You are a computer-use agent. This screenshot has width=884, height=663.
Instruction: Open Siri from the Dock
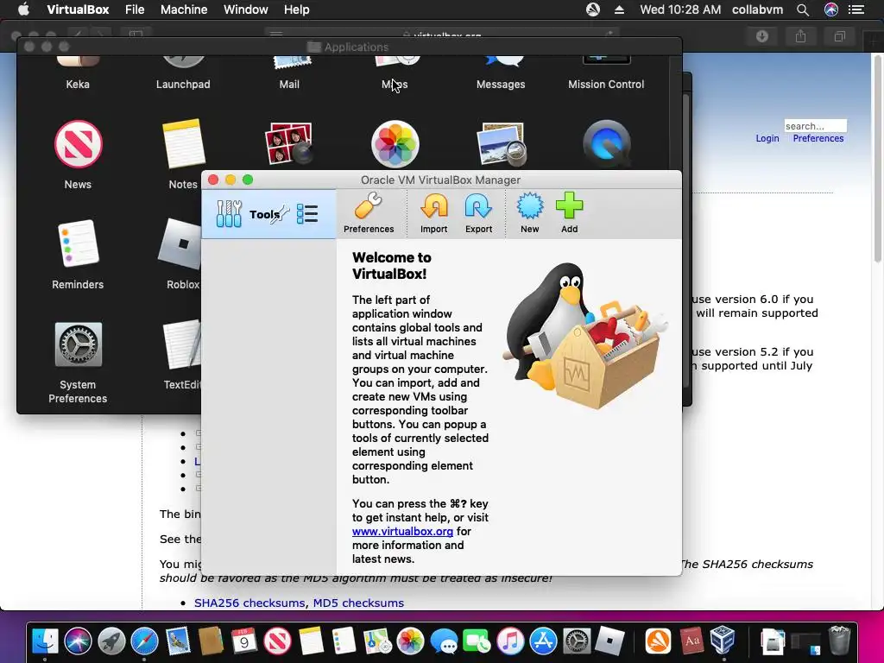point(78,641)
